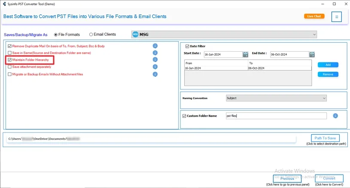Open calendar picker for Start Date
350x188 pixels.
245,55
